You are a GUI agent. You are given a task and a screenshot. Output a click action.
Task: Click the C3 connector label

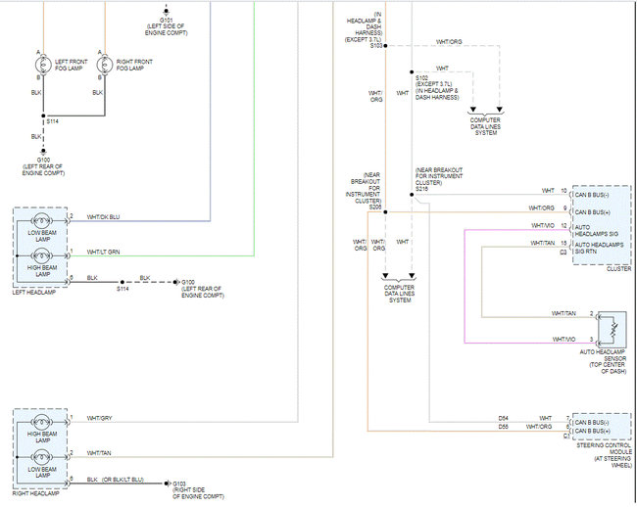(563, 253)
